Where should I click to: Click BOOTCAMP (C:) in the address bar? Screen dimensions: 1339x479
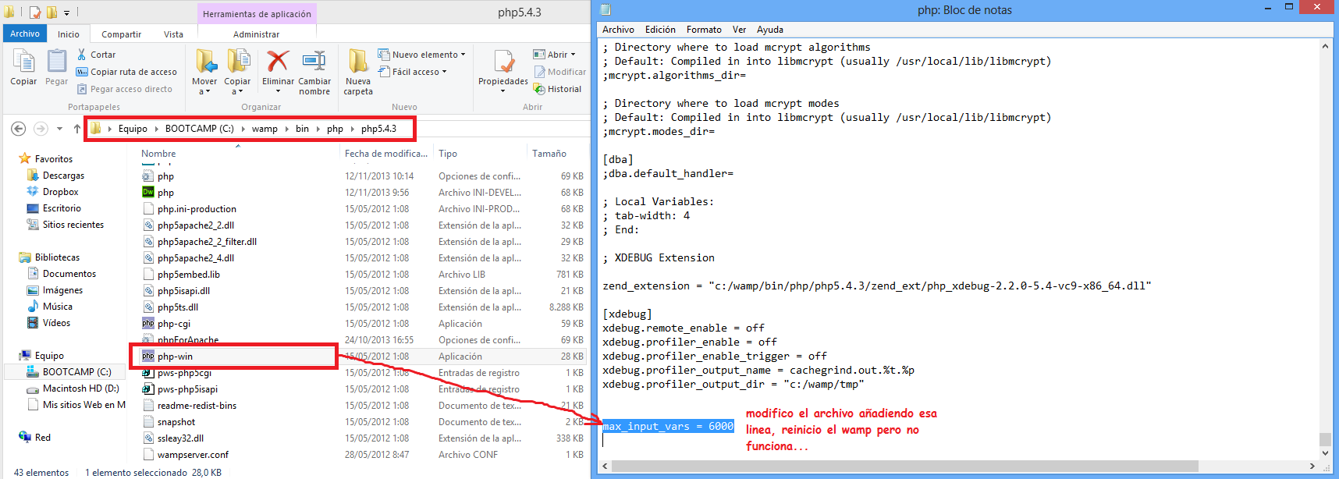tap(200, 129)
